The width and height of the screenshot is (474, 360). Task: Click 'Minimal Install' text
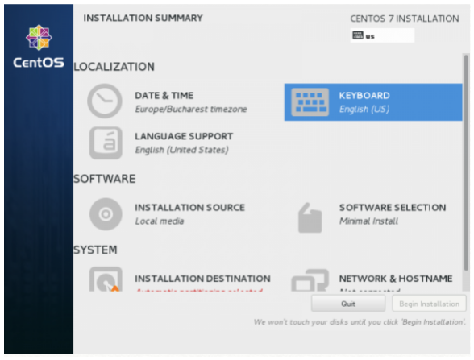[x=368, y=221]
